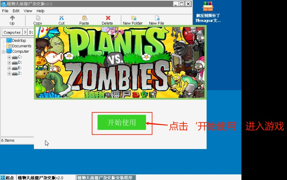Image resolution: width=287 pixels, height=180 pixels.
Task: Open the View menu
Action: point(28,11)
